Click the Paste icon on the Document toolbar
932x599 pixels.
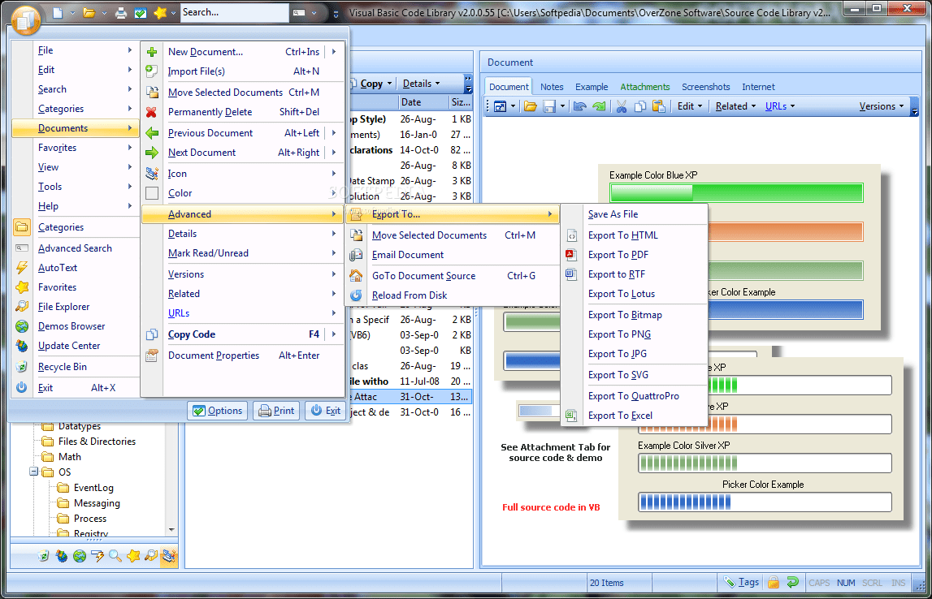click(660, 106)
